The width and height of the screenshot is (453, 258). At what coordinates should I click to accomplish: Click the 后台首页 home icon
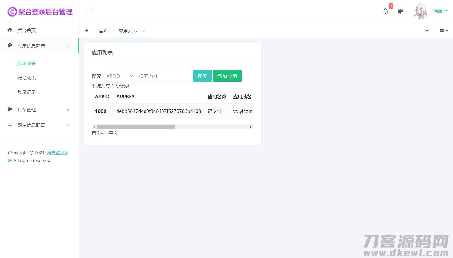tap(10, 30)
